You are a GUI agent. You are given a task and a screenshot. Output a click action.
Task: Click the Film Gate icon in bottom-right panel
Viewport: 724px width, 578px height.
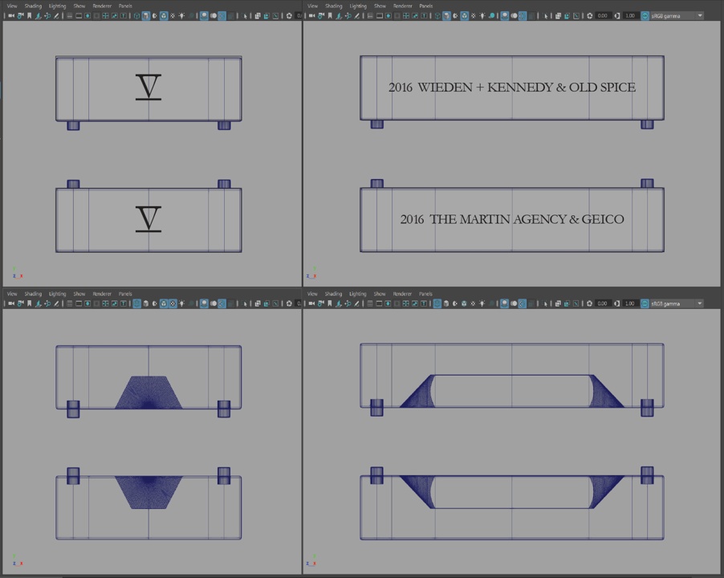click(x=379, y=304)
